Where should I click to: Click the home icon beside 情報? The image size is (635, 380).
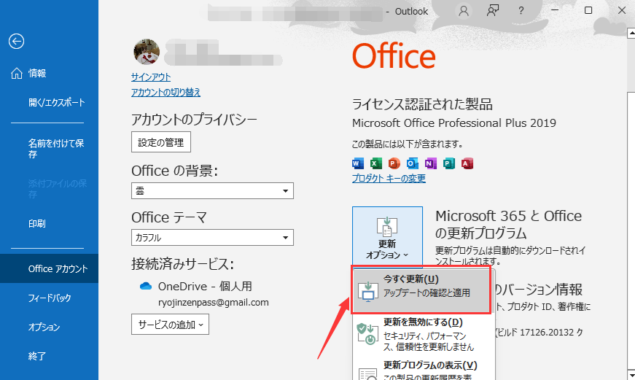pos(17,73)
